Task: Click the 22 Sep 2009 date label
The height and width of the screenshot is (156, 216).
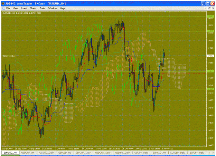Action: (7, 148)
